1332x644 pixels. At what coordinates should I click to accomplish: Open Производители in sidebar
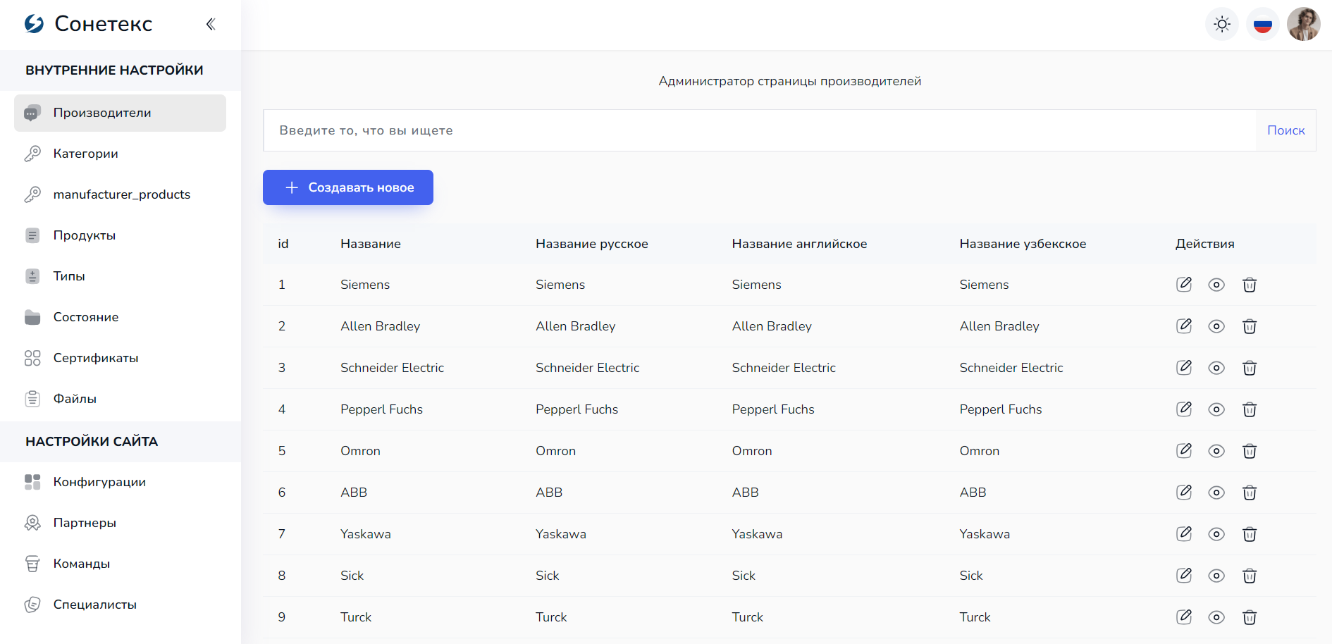(120, 113)
